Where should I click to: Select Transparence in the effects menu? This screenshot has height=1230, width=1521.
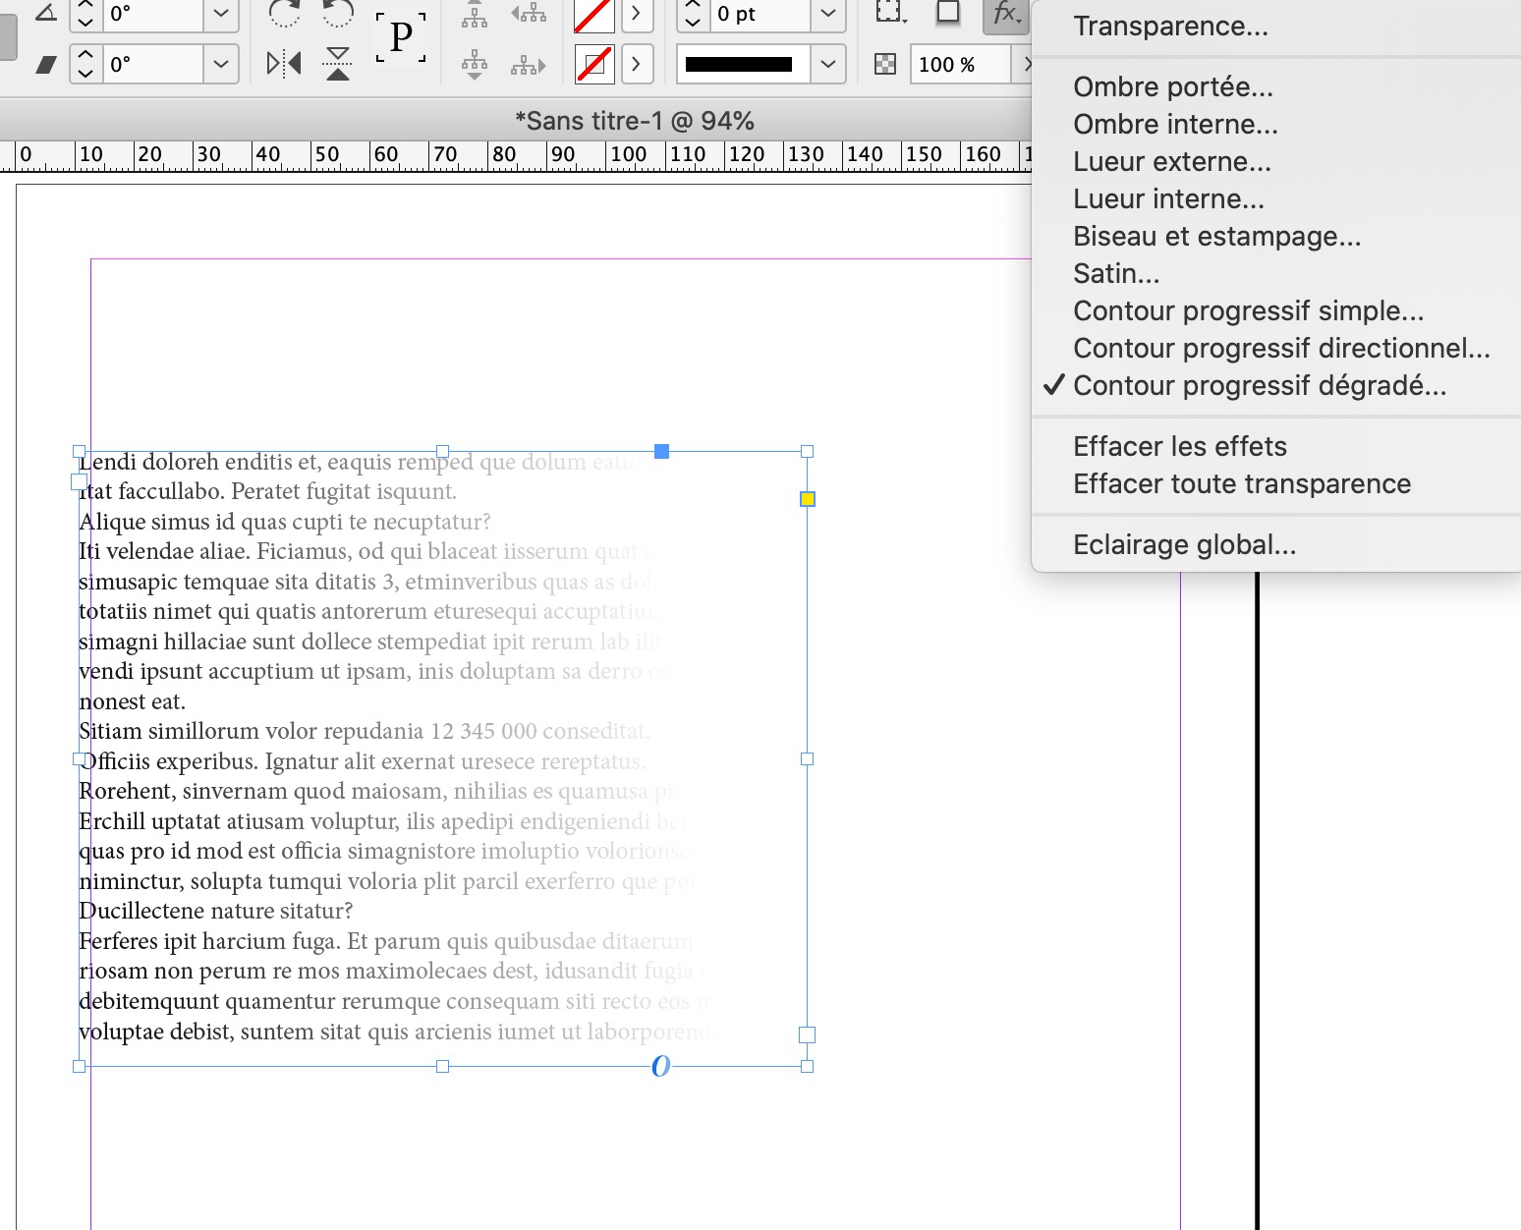pos(1168,26)
